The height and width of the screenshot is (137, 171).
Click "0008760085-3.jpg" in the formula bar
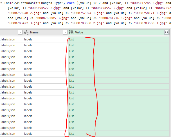52,18
